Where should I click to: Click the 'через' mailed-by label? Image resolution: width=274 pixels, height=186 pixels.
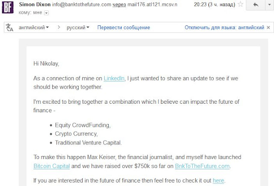(119, 5)
